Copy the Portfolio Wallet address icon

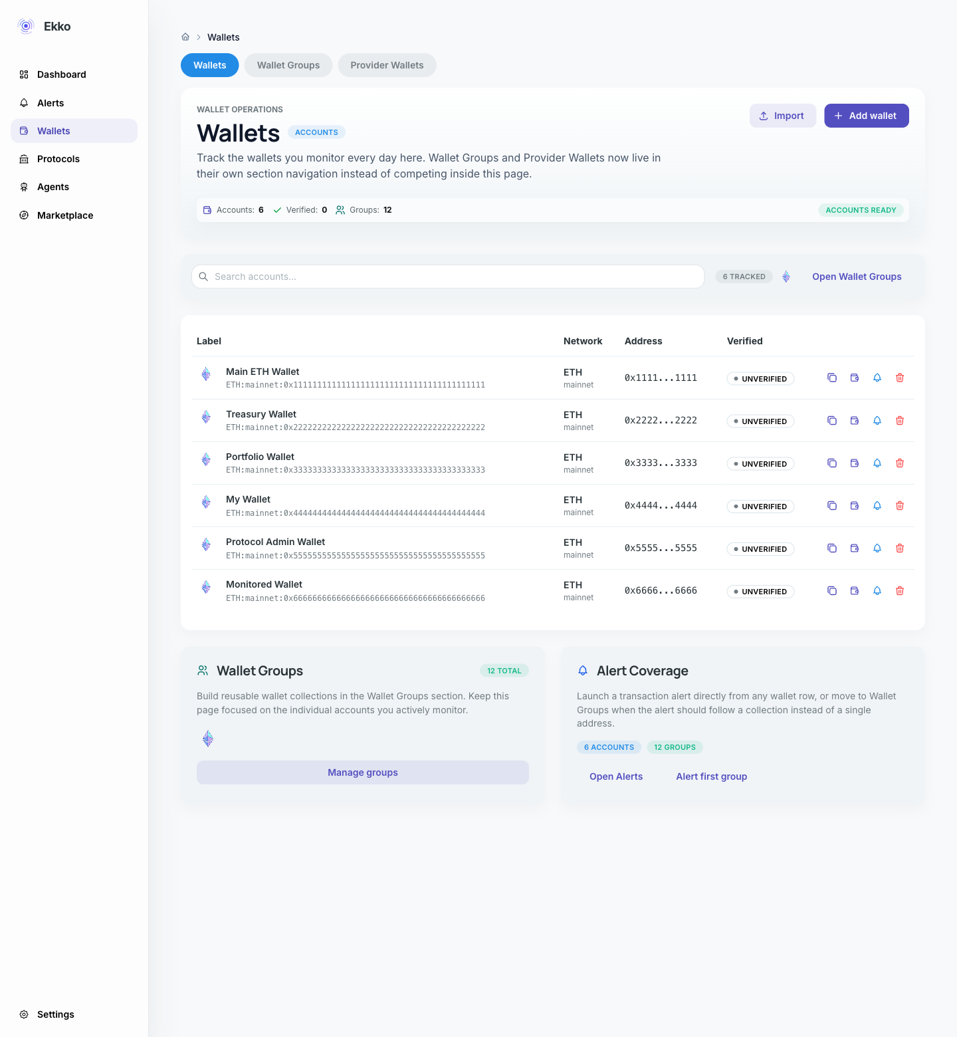pyautogui.click(x=832, y=463)
